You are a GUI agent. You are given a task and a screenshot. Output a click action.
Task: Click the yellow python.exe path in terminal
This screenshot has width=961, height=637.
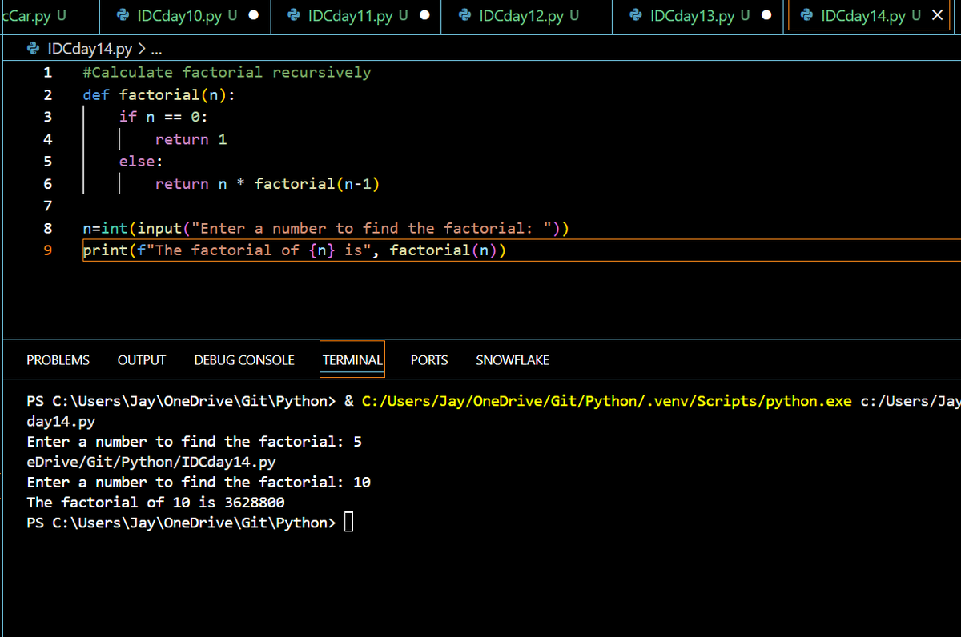(x=606, y=401)
